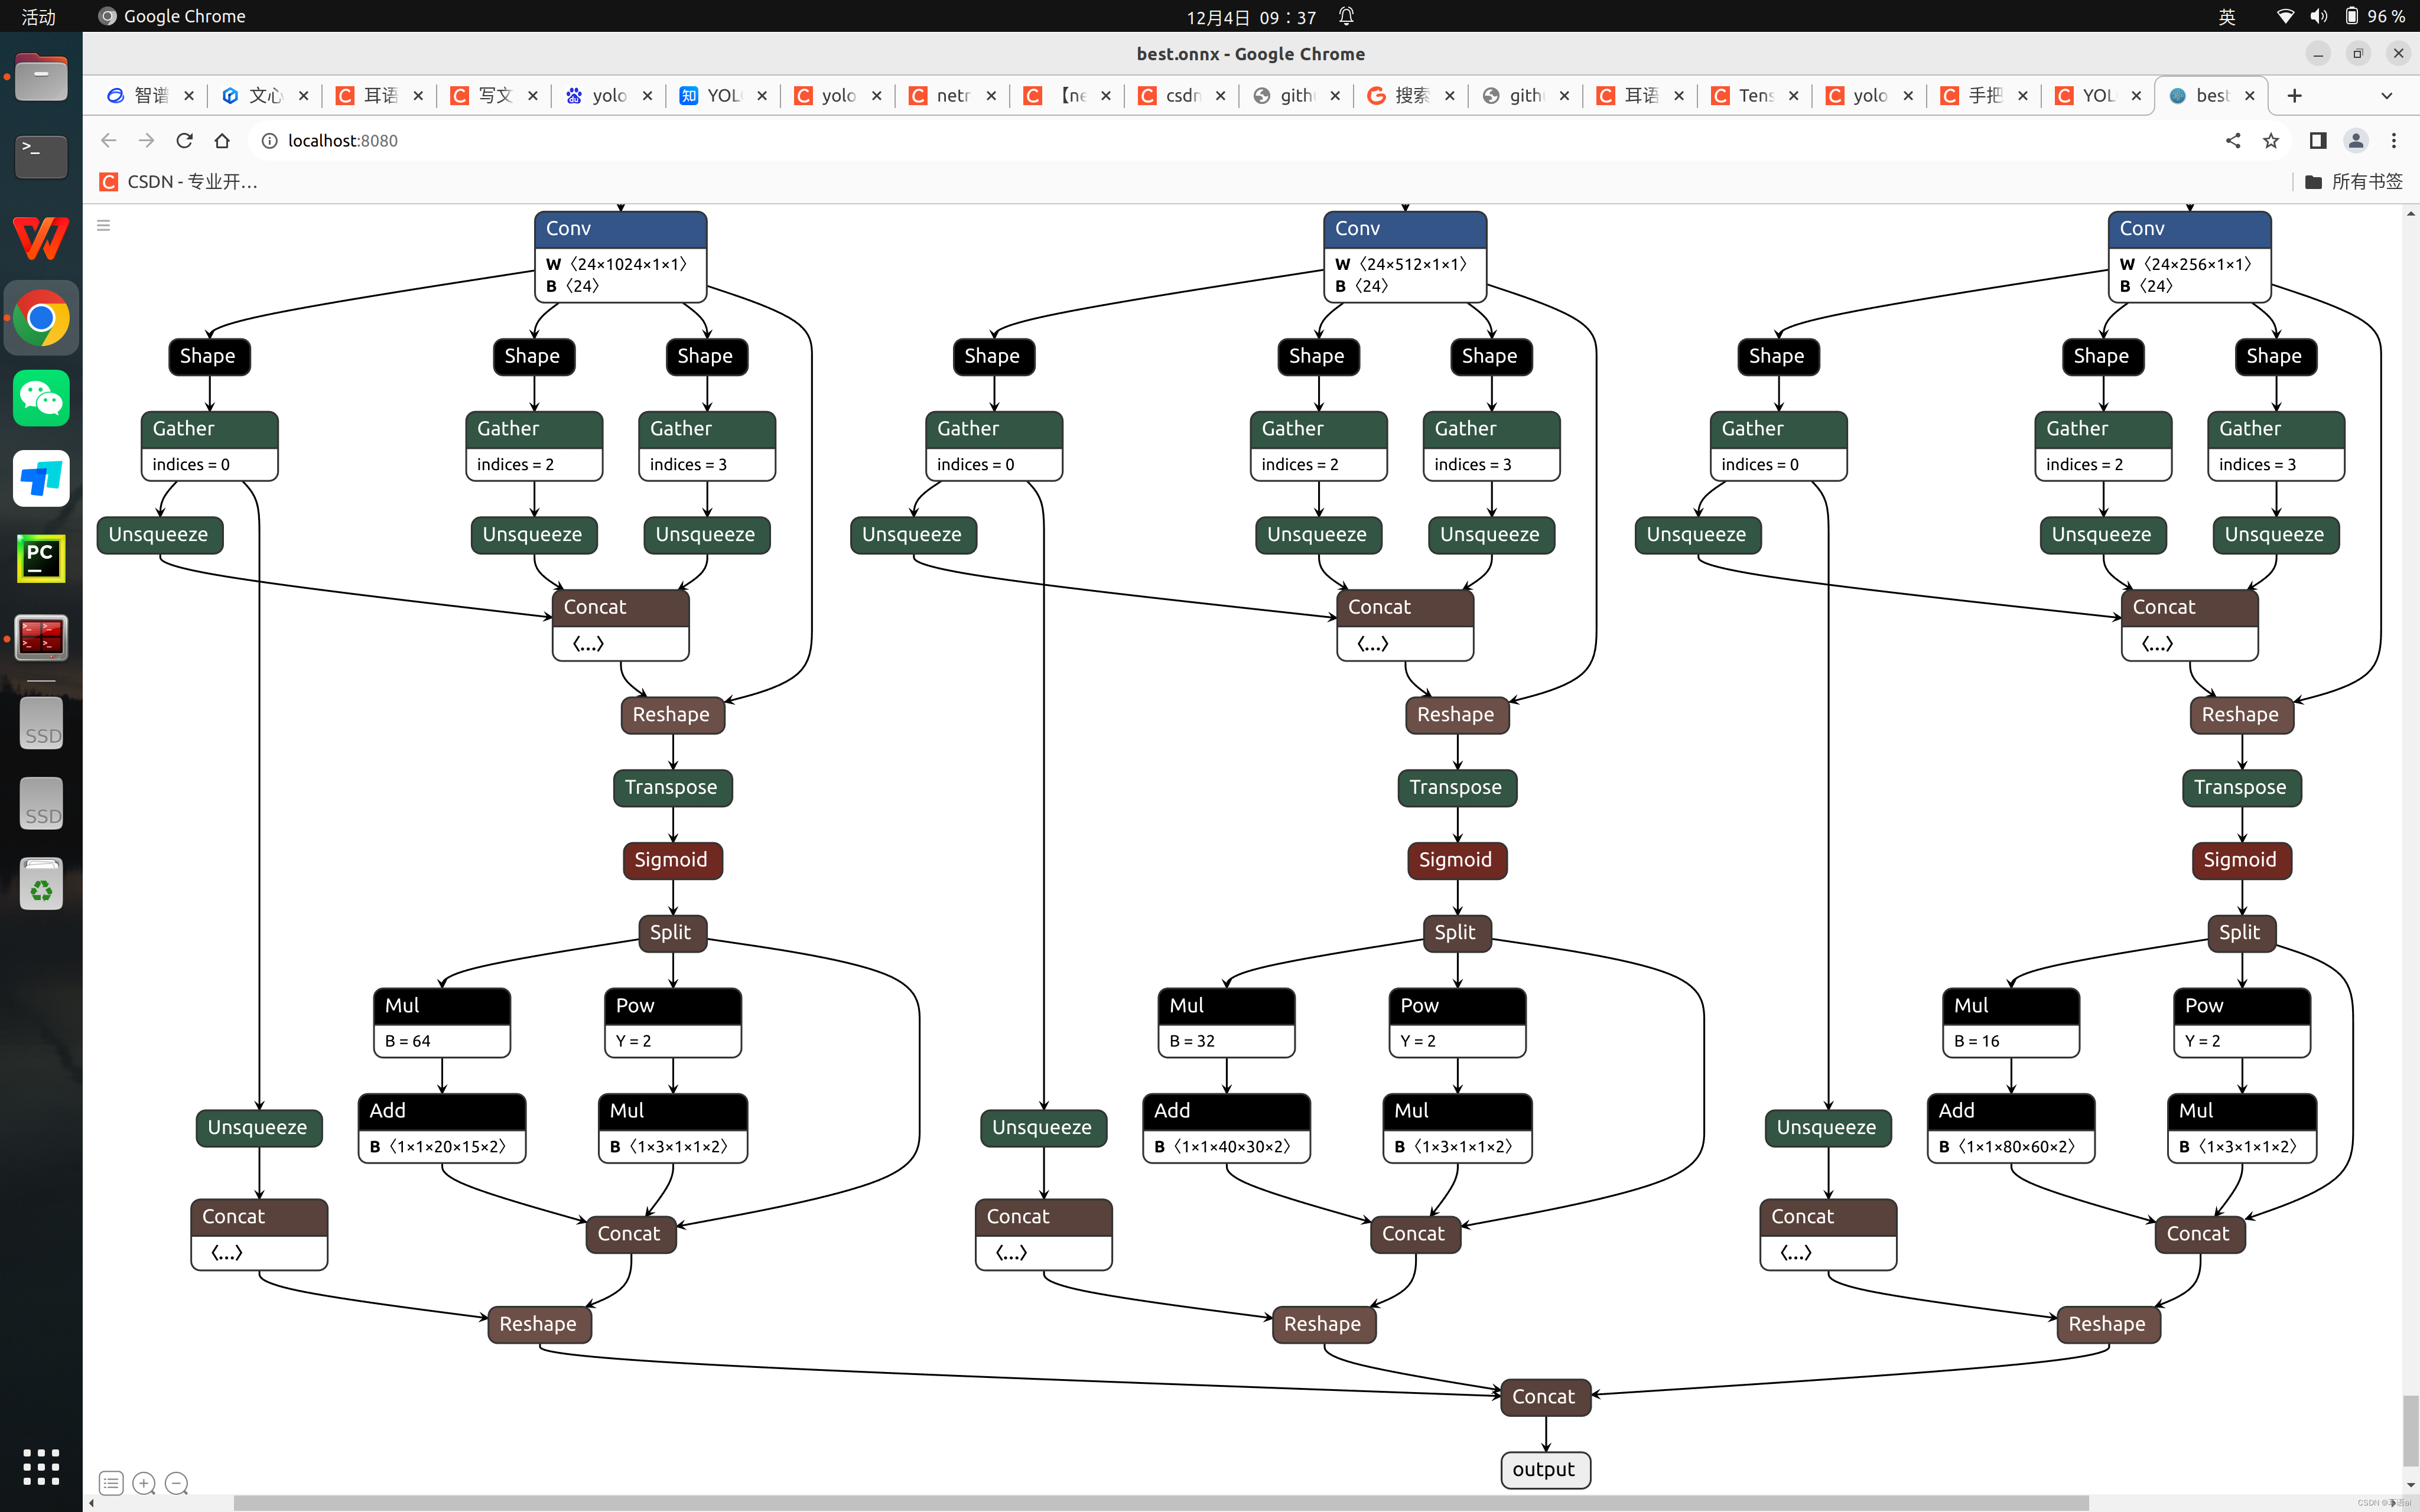Screen dimensions: 2420x1512
Task: Open the tab search dropdown
Action: tap(2386, 95)
